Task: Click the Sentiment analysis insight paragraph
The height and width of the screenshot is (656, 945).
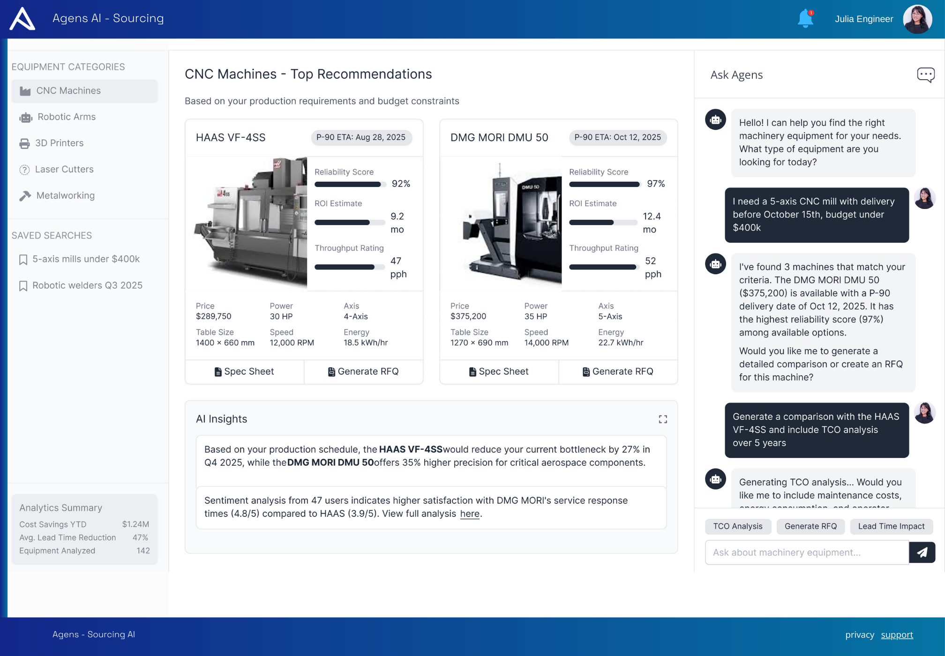Action: tap(416, 507)
